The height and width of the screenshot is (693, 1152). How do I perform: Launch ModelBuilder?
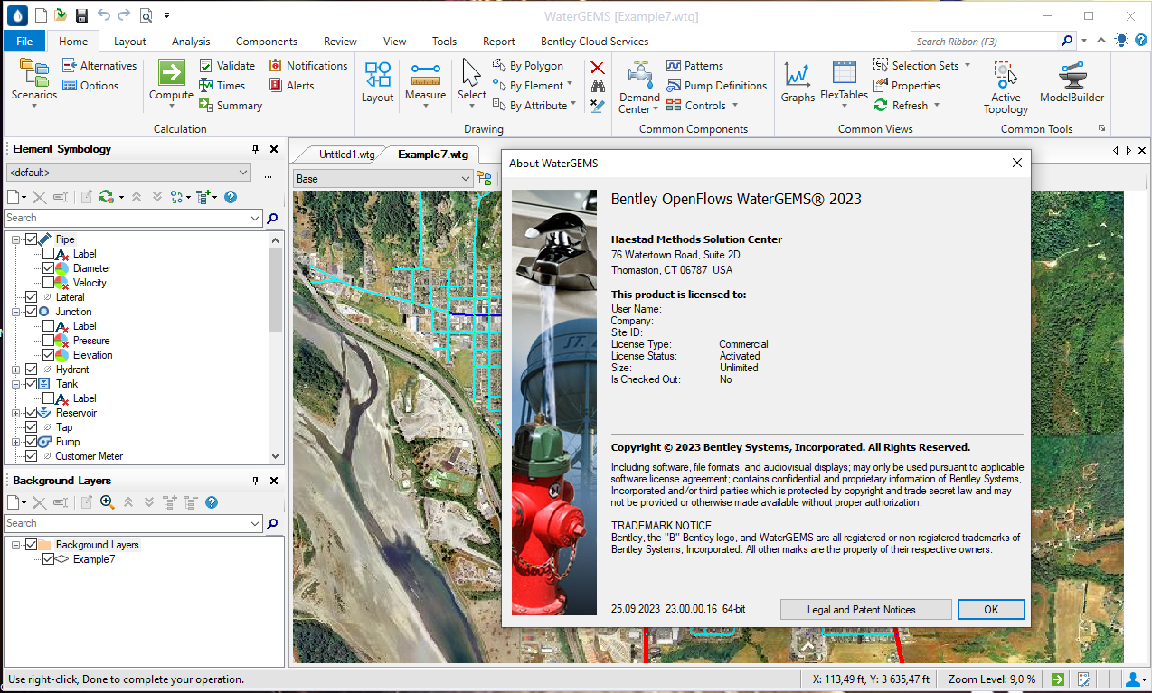tap(1072, 81)
